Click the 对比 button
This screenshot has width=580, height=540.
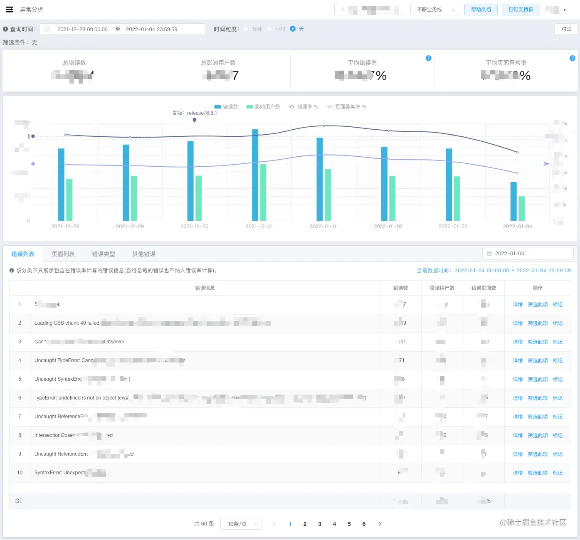point(566,29)
